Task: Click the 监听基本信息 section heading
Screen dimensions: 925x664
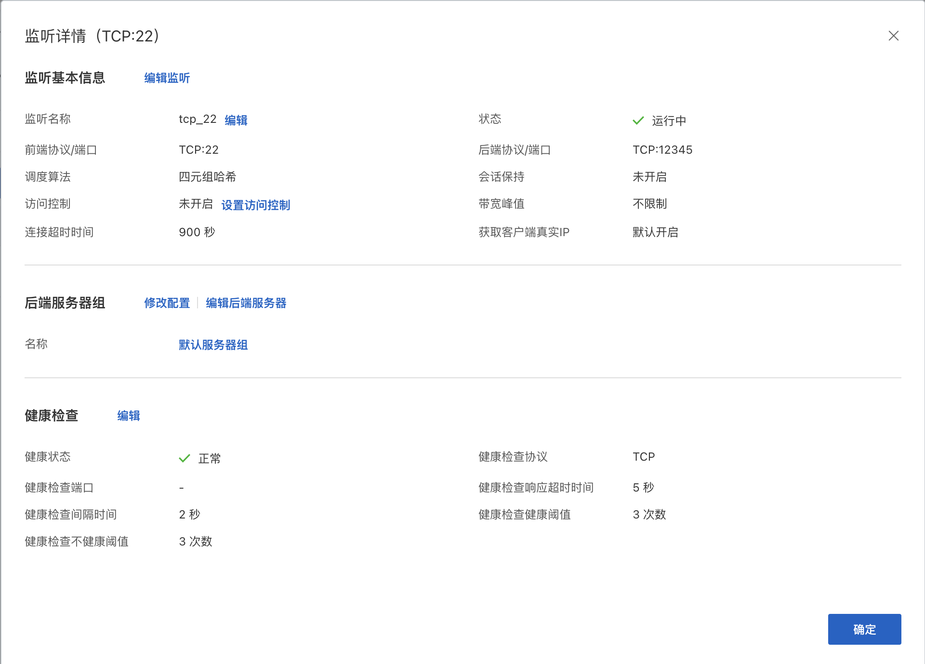Action: (65, 78)
